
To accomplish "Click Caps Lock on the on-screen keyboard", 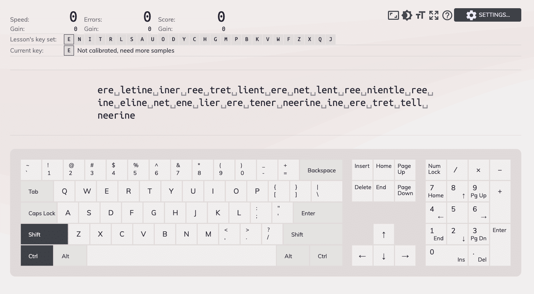I will pos(41,213).
